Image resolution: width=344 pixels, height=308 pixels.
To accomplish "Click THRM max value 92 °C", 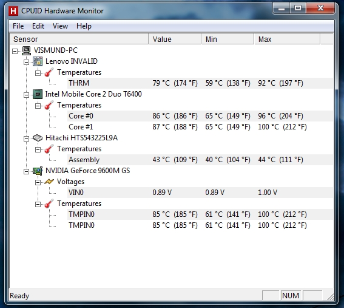I will (280, 83).
